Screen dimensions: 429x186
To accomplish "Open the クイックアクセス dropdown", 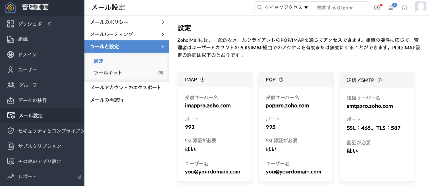I will pyautogui.click(x=286, y=7).
